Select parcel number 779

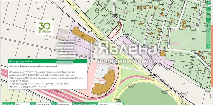click(x=167, y=36)
